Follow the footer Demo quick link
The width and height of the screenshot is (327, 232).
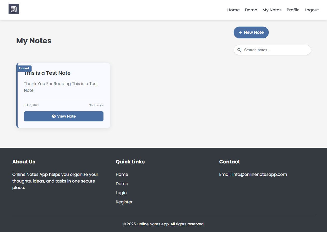pos(122,184)
